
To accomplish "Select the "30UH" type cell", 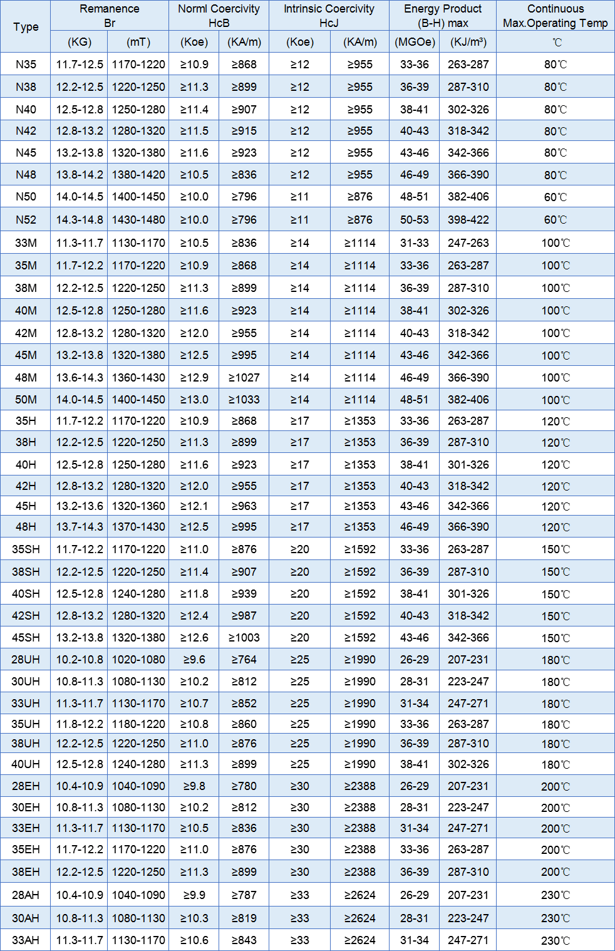I will (26, 681).
